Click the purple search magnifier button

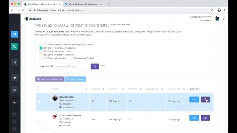[x=95, y=66]
